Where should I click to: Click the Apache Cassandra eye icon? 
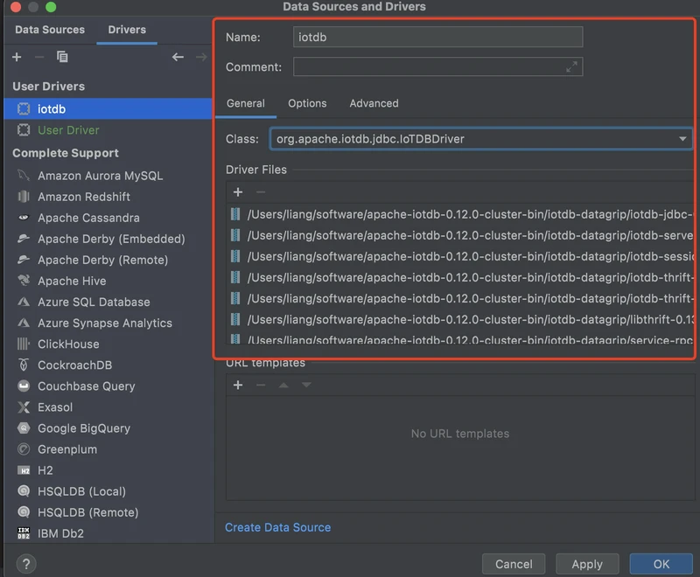24,218
